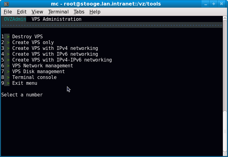Choose Create VPS with IPv4 networking

tap(55, 48)
